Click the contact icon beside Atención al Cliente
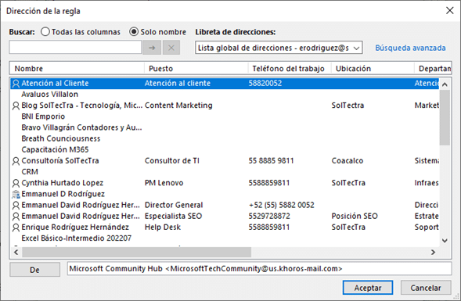Image resolution: width=461 pixels, height=301 pixels. coord(16,84)
